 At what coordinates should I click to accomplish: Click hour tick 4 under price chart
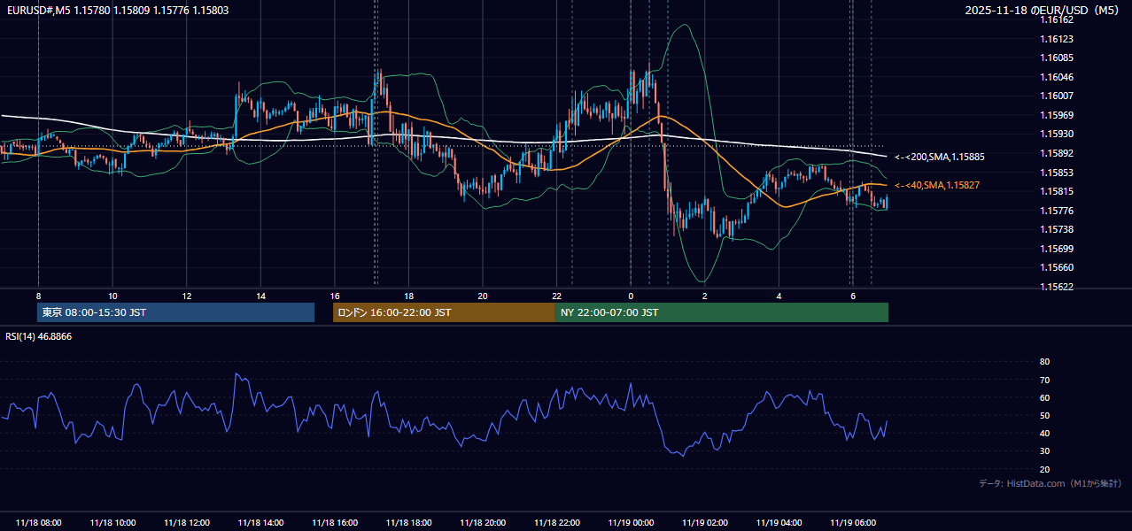[779, 296]
